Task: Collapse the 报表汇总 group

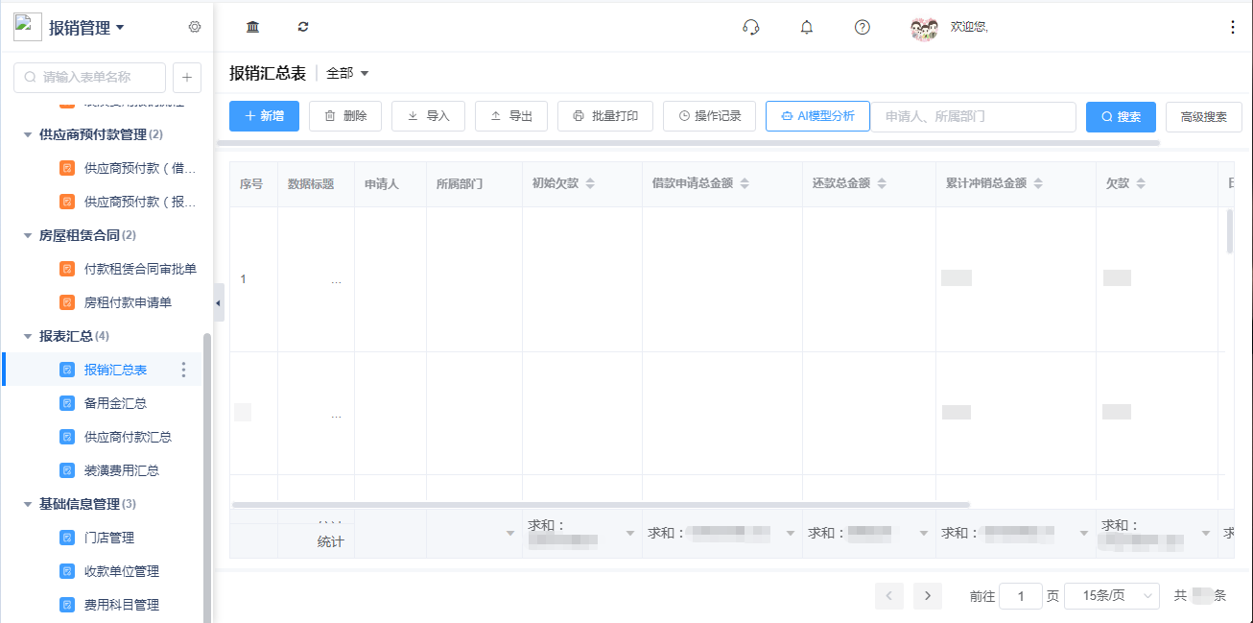Action: pos(28,336)
